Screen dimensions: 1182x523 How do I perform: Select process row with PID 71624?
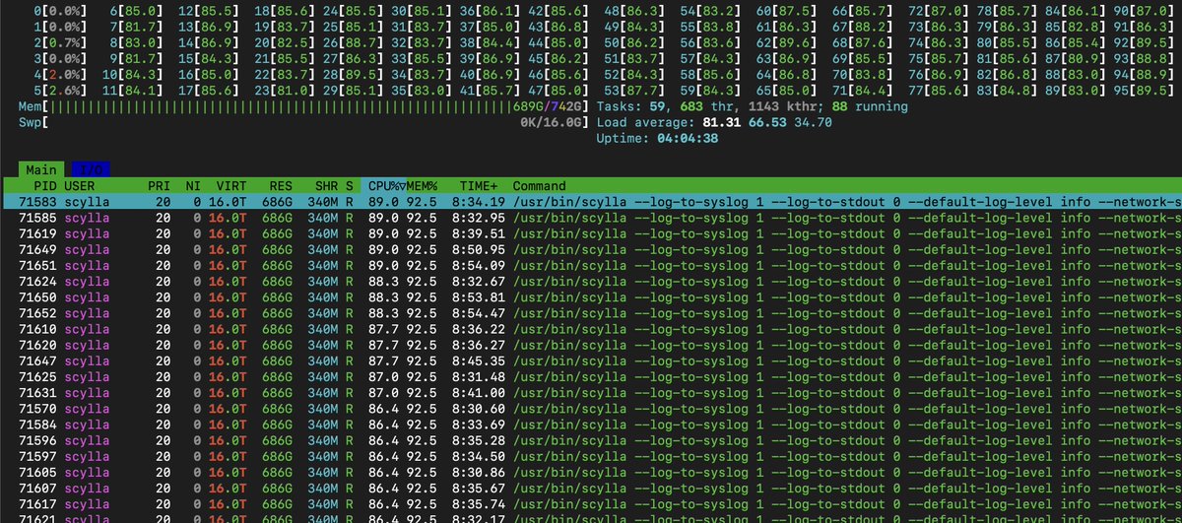591,281
